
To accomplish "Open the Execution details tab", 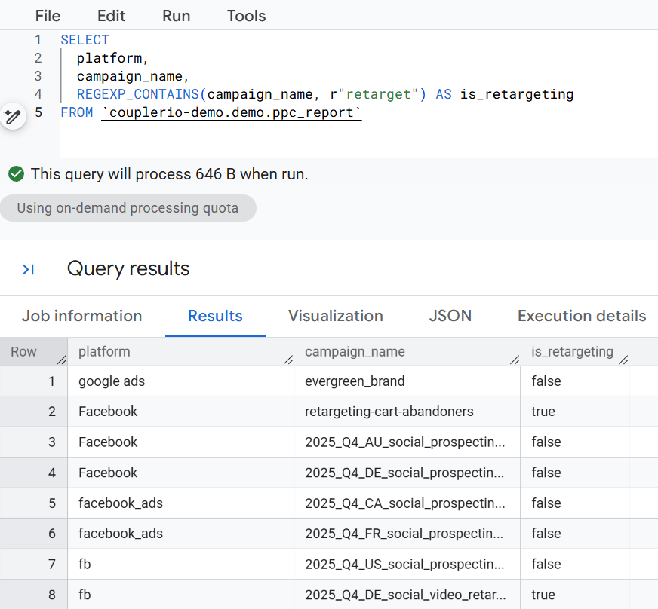I will click(582, 316).
